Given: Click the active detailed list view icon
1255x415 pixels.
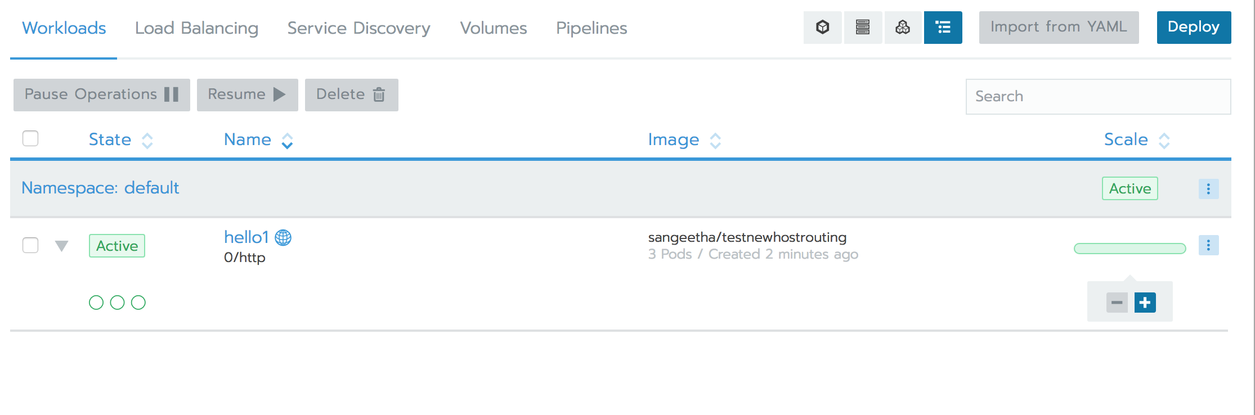Looking at the screenshot, I should tap(943, 27).
